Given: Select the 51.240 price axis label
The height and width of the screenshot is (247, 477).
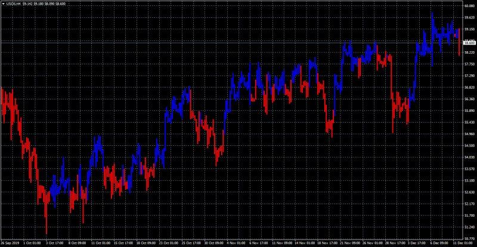Looking at the screenshot, I should click(469, 227).
